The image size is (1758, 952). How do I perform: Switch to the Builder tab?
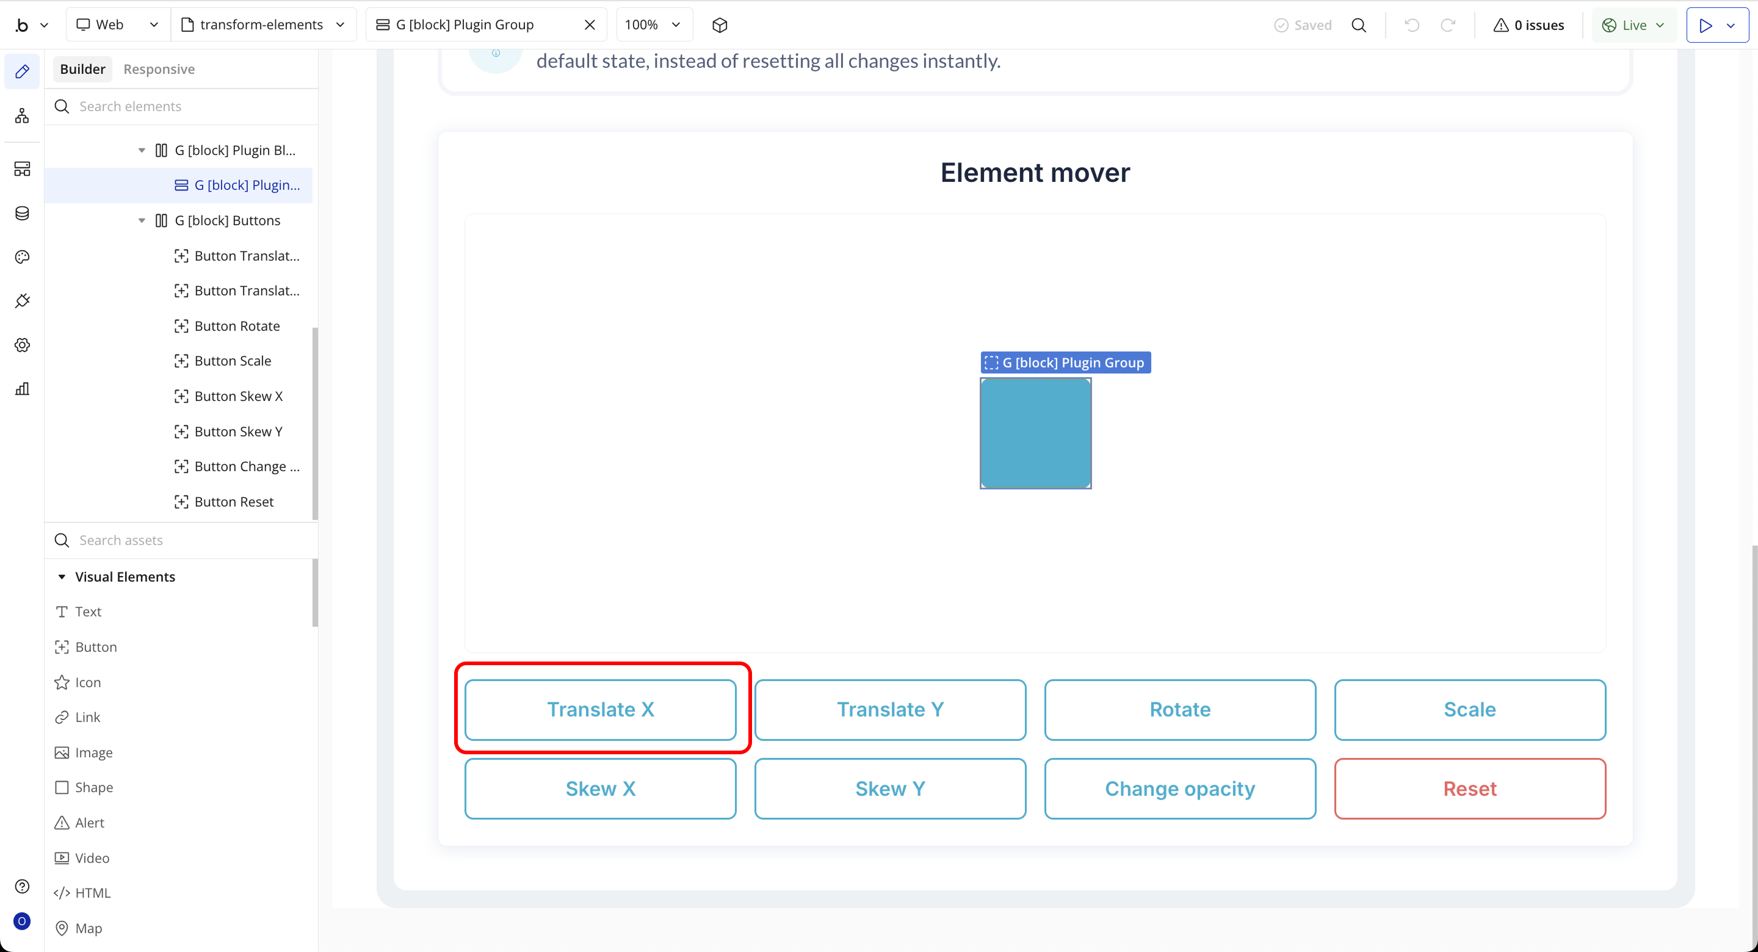[x=82, y=69]
